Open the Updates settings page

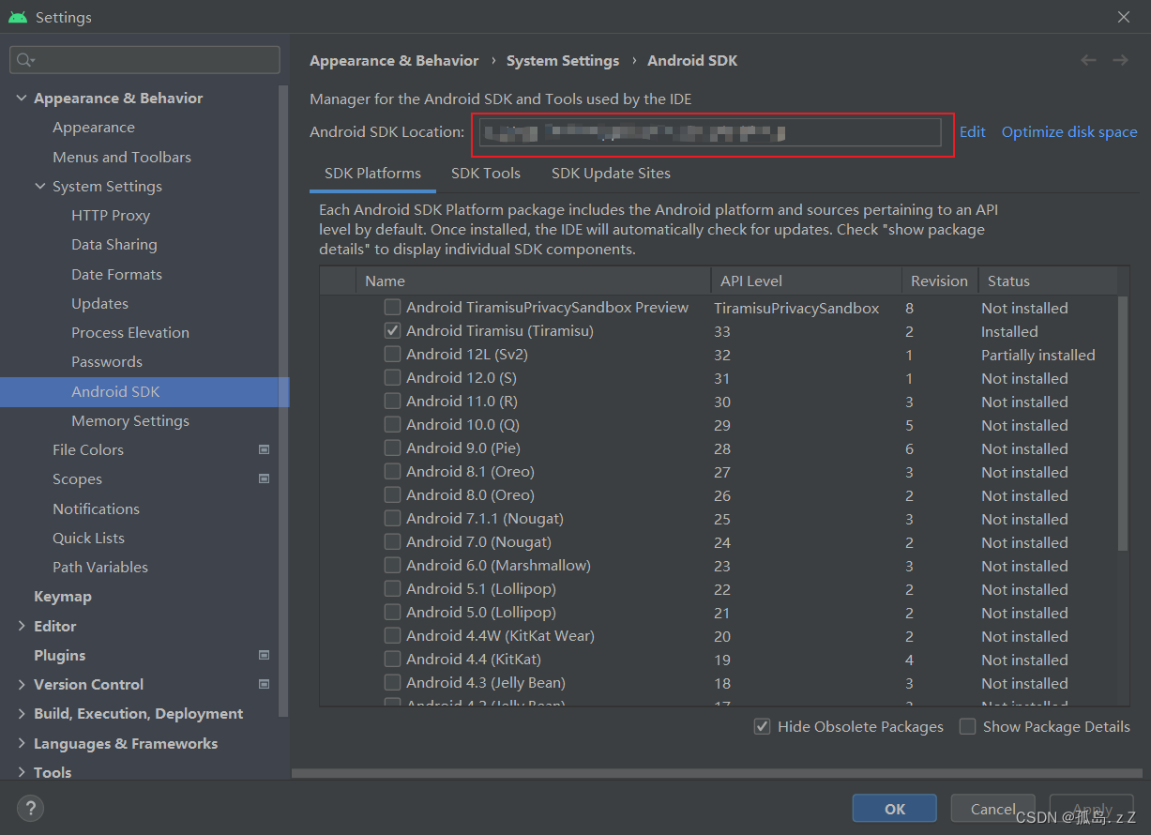99,304
